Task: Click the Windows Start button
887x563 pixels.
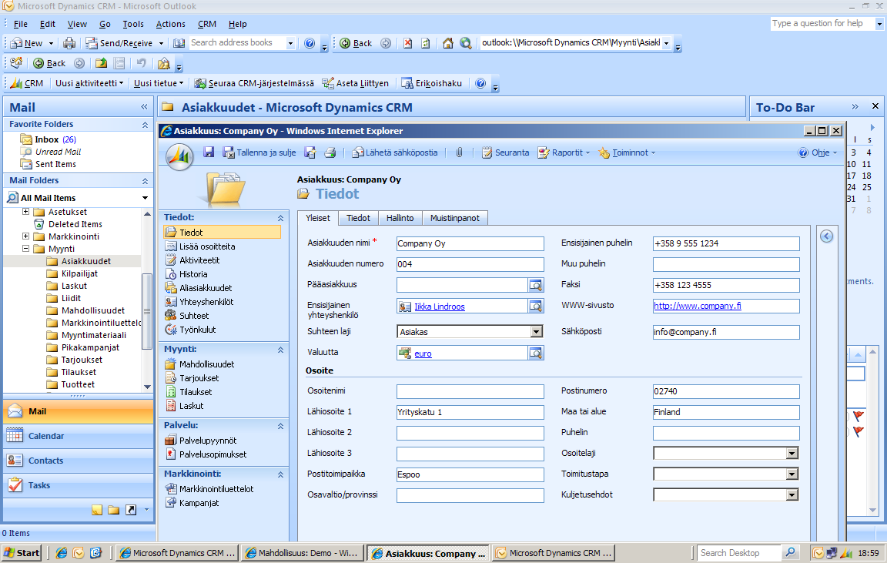Action: pos(22,553)
